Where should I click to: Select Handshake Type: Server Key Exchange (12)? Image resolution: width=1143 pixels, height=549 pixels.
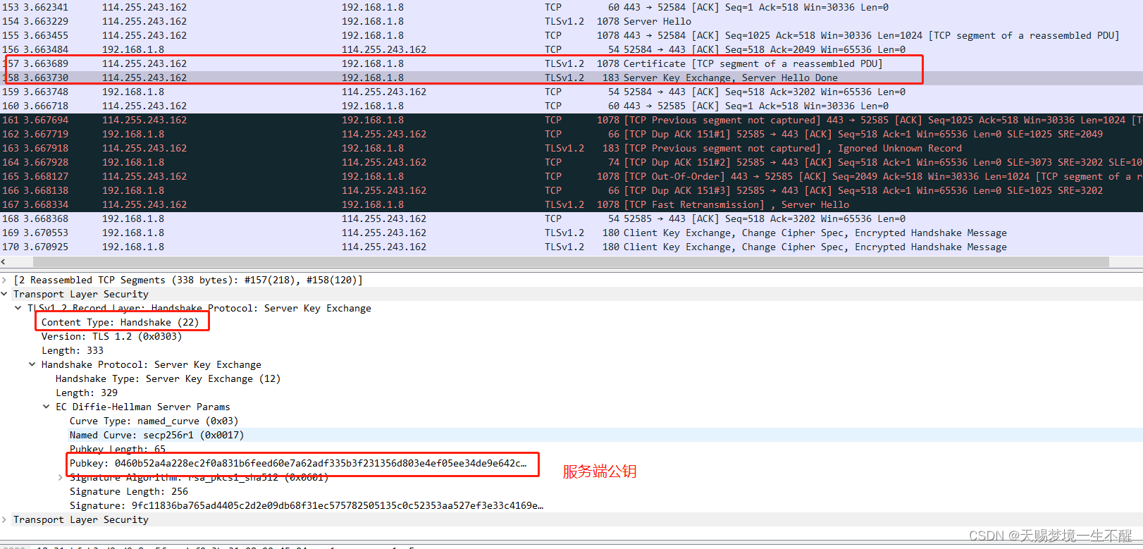click(168, 378)
